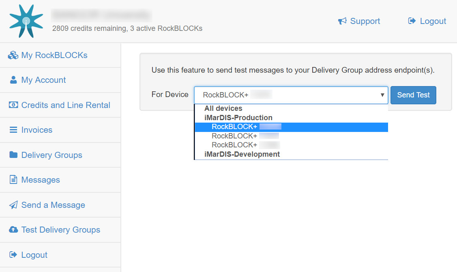Viewport: 457px width, 272px height.
Task: Click the Messages document icon
Action: (x=13, y=180)
